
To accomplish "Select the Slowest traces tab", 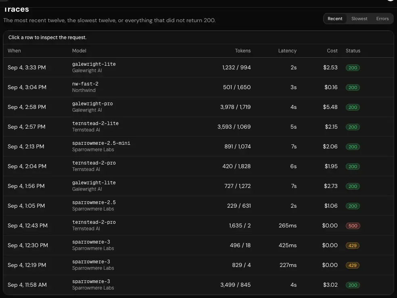I will click(359, 19).
